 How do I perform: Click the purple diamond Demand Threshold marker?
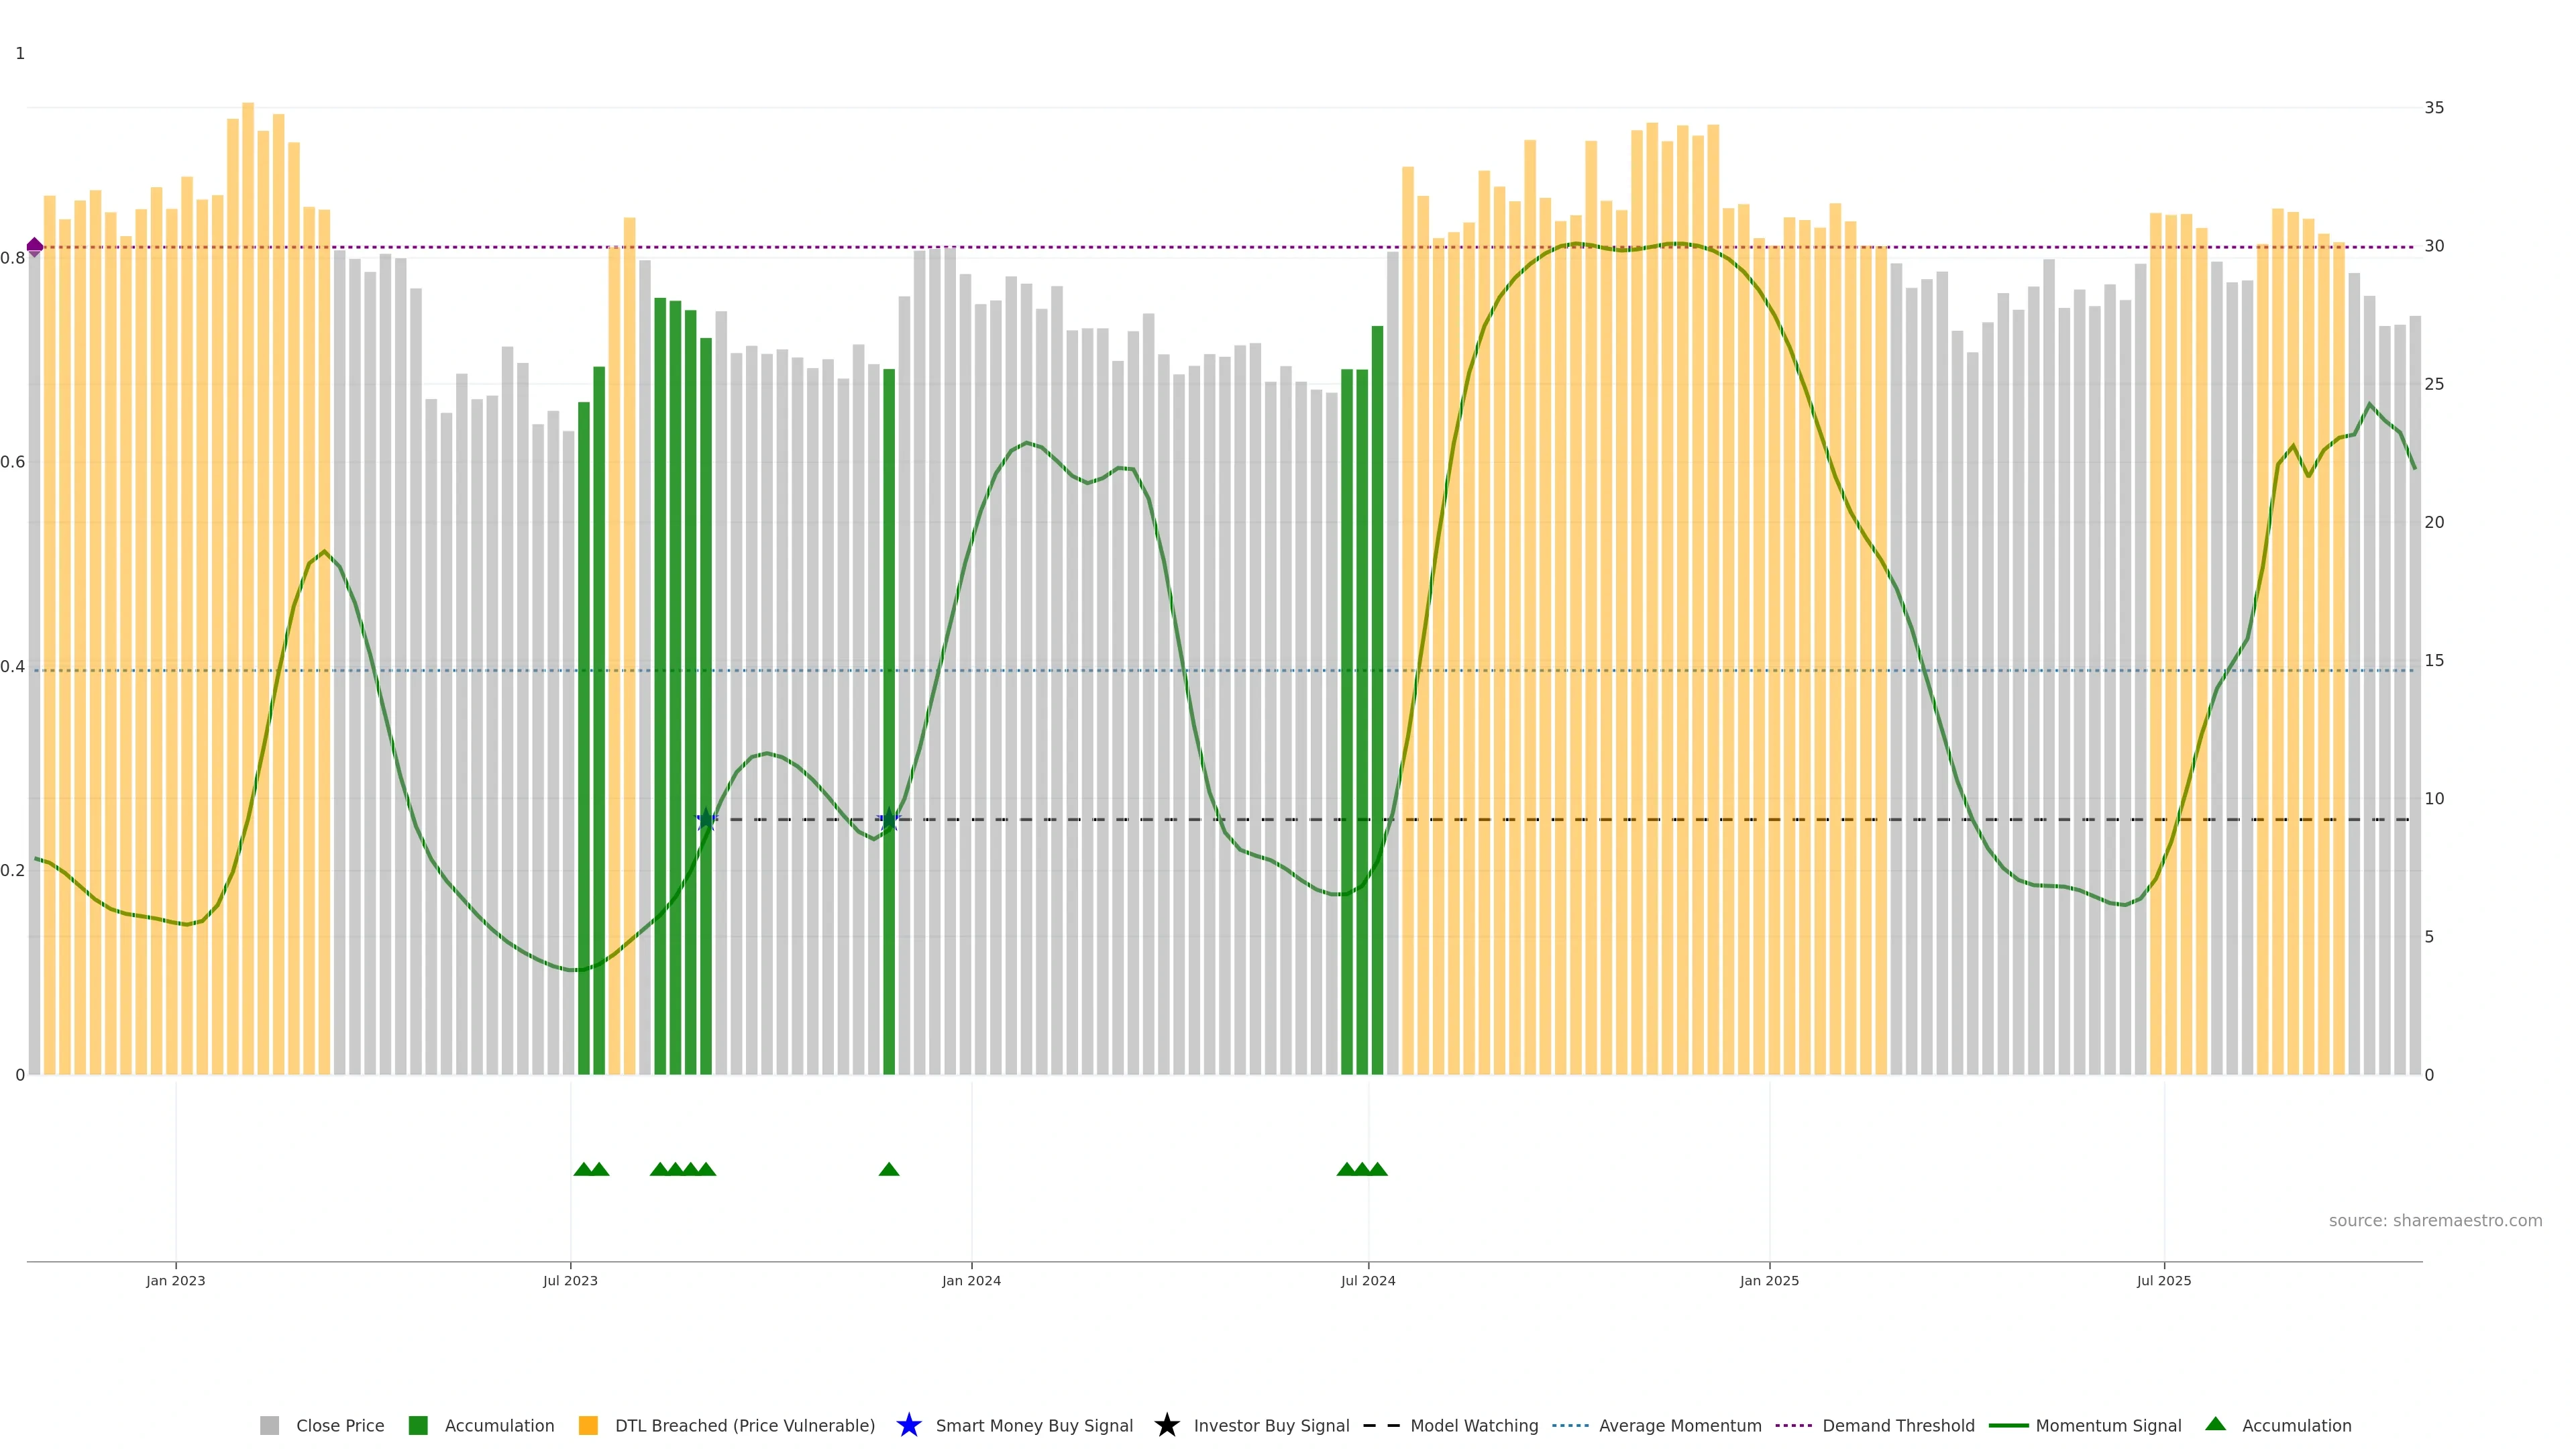(35, 247)
